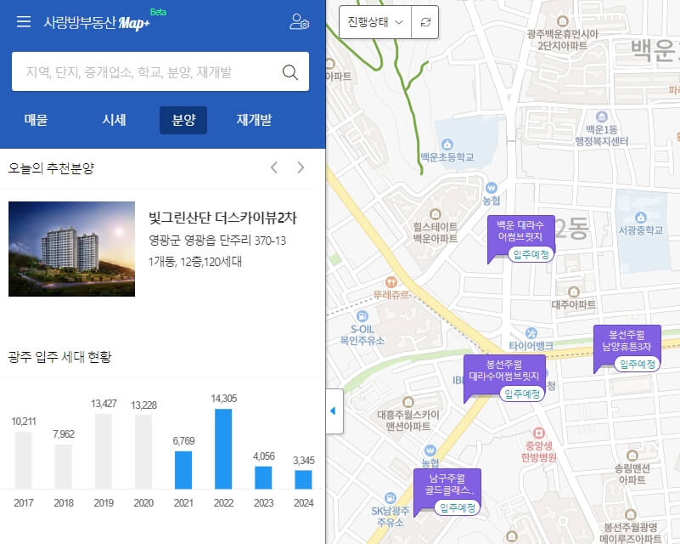Open the apartment rendering thumbnail
Image resolution: width=680 pixels, height=544 pixels.
point(71,249)
